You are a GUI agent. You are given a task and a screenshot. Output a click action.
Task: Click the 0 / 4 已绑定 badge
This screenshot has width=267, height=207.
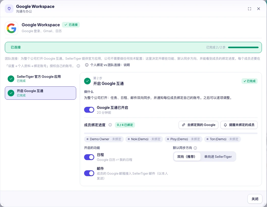125,125
